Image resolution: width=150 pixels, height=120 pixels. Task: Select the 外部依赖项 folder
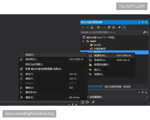coord(100,49)
